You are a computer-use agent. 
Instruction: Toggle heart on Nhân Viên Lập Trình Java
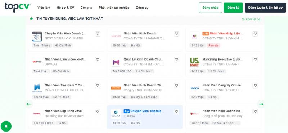[x=98, y=111]
